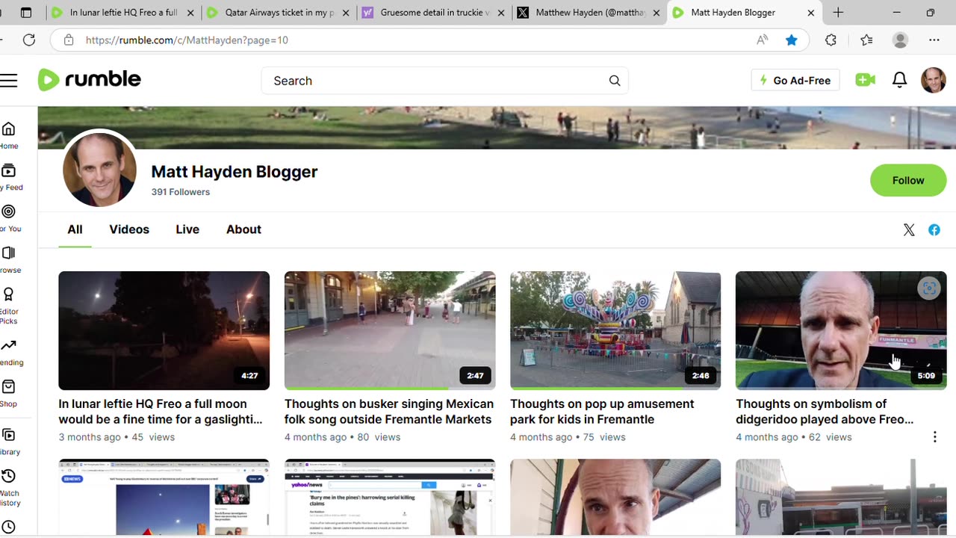
Task: Go to Home in the sidebar
Action: [x=9, y=136]
